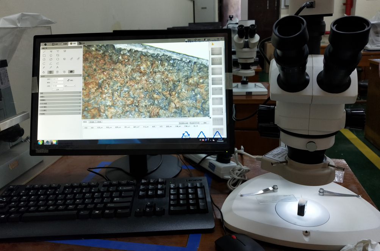Click the apply button under calibration fields
Viewport: 380px width, 251px height.
58,89
